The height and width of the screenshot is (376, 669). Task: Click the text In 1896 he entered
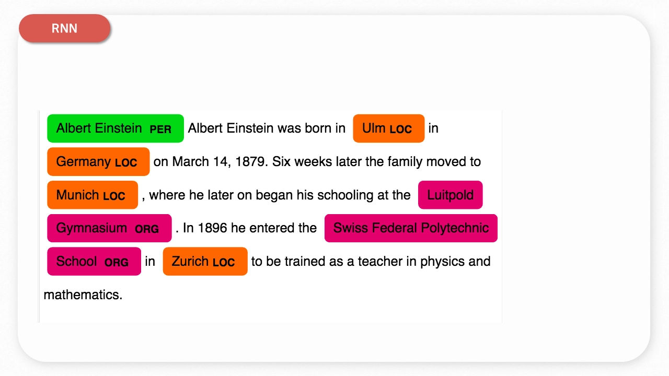click(x=249, y=228)
